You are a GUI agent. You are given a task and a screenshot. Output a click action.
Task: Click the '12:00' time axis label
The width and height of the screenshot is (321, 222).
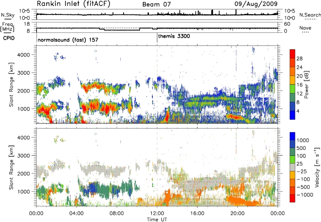[x=157, y=214]
